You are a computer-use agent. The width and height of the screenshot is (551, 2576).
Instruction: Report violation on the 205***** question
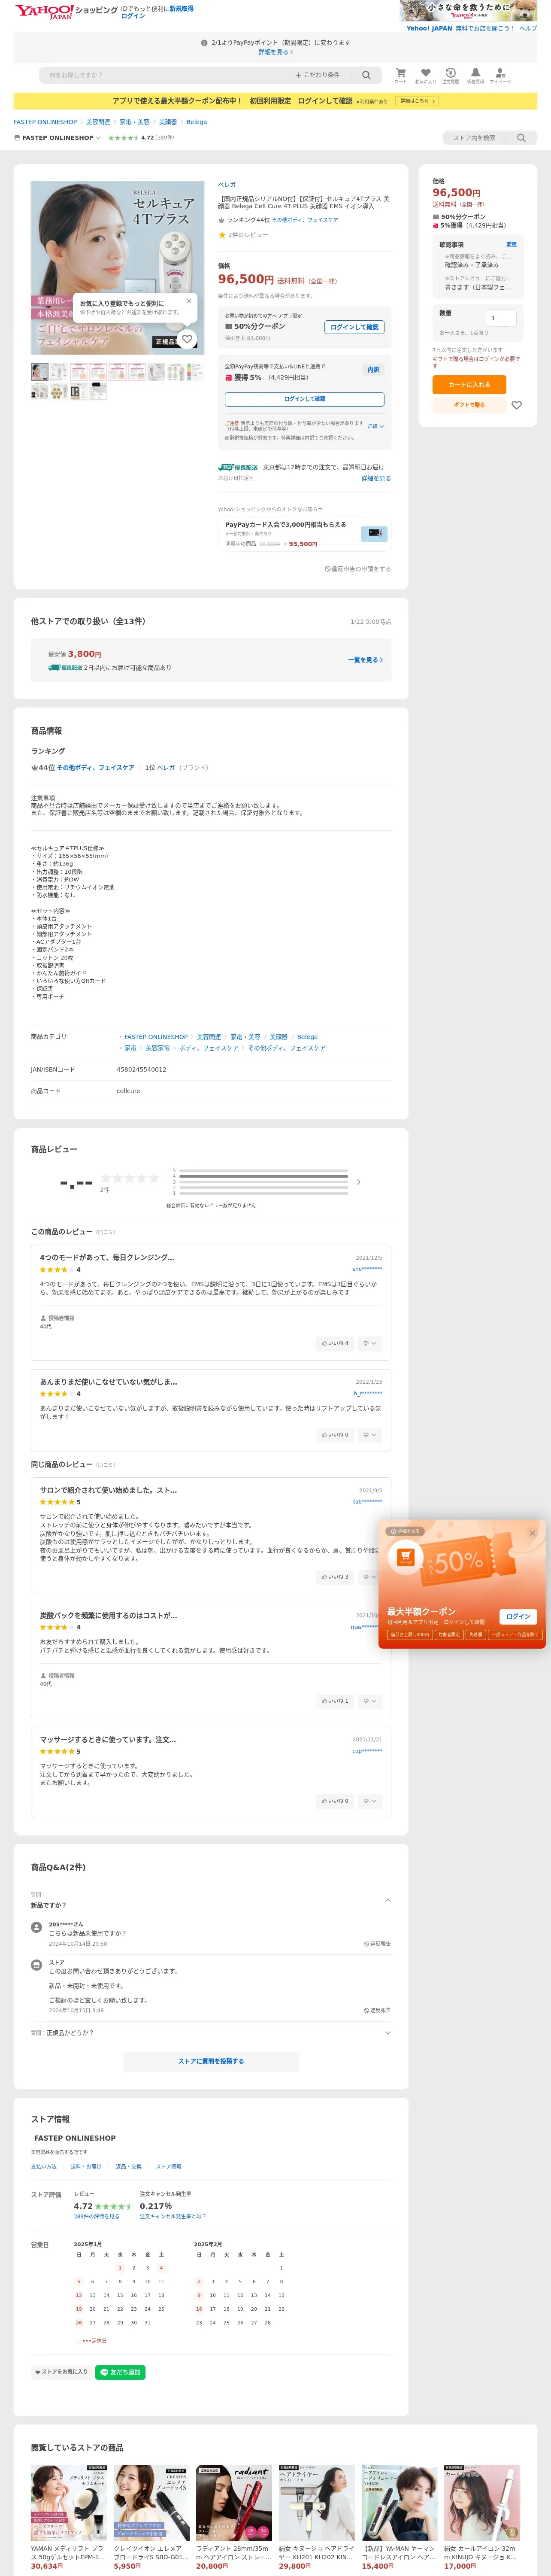pos(377,1943)
